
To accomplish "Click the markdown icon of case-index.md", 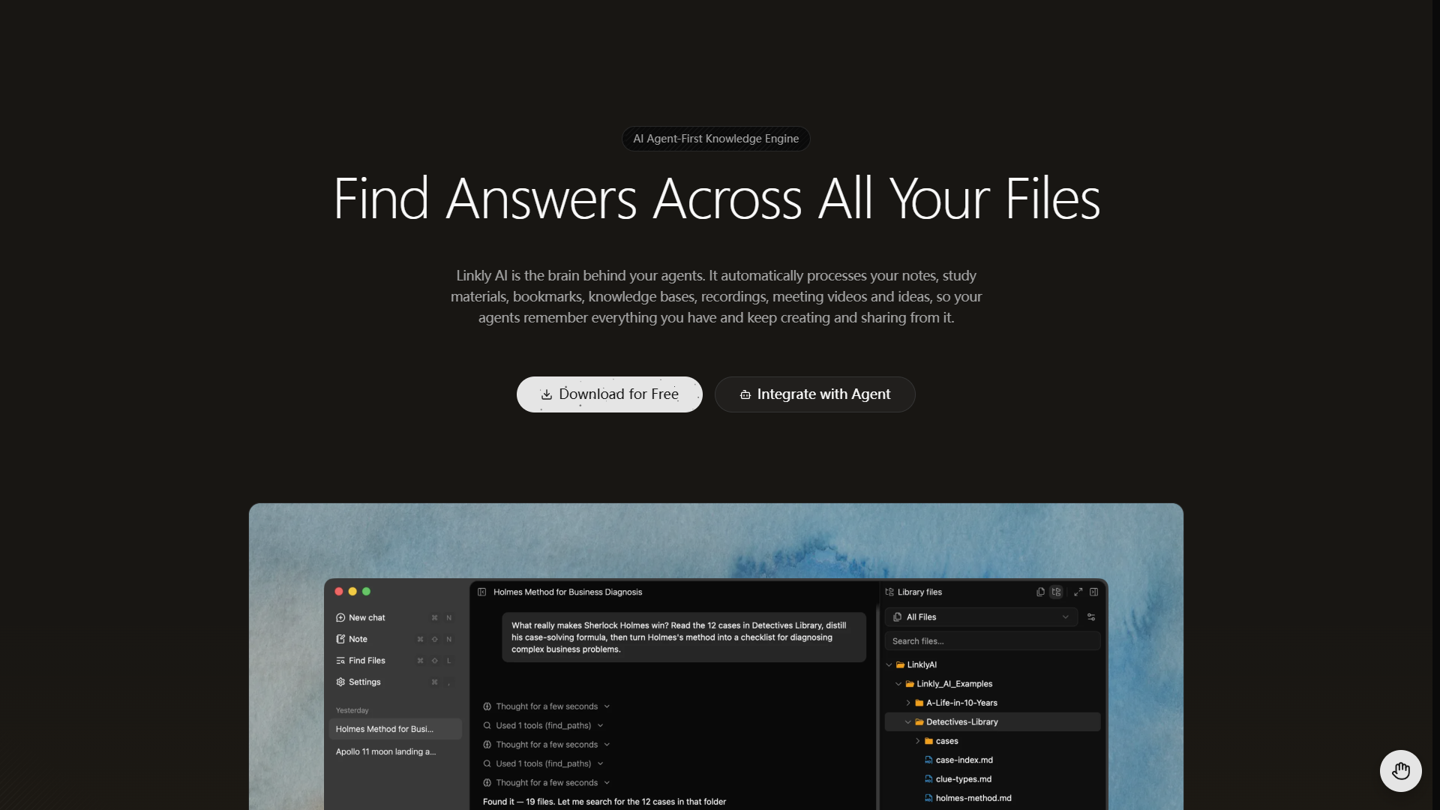I will [928, 760].
